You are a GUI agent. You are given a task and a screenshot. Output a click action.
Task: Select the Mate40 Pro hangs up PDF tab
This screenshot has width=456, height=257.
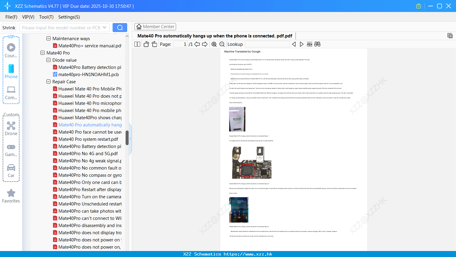(215, 36)
